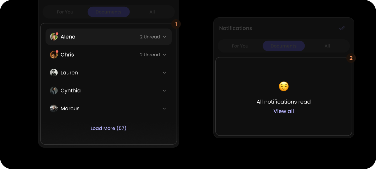This screenshot has height=169, width=376.
Task: Expand Alena's notifications with the chevron
Action: [164, 37]
